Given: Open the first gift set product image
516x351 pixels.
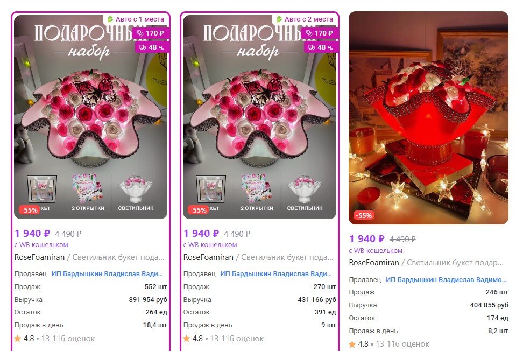Looking at the screenshot, I should (90, 117).
